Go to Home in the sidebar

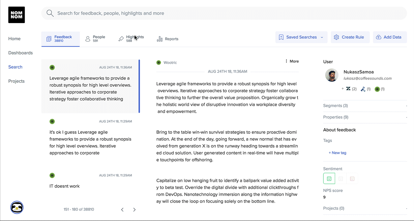[x=15, y=38]
